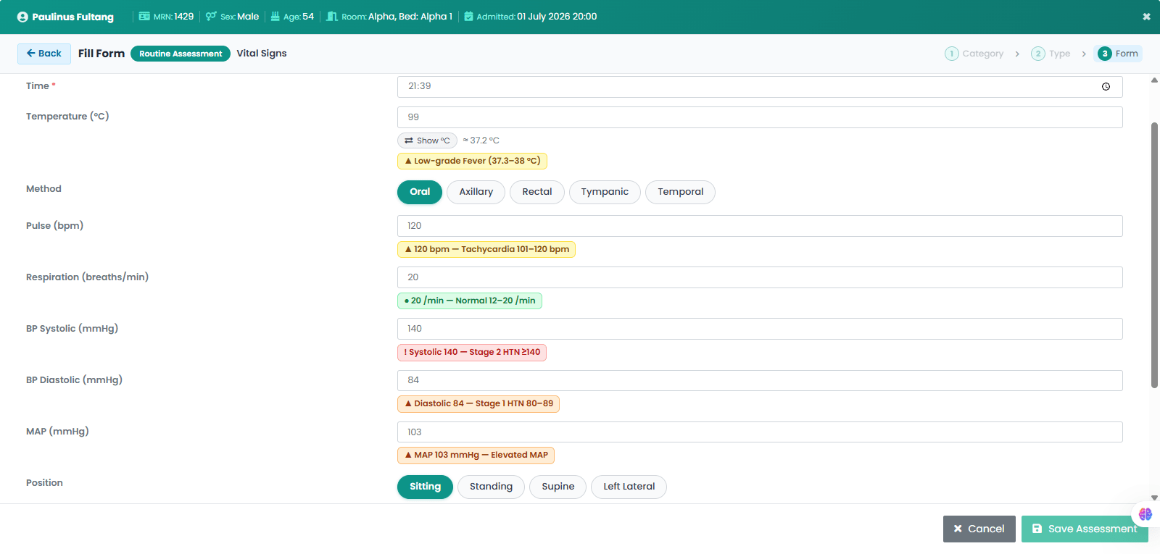Click the vertical scrollbar down arrow
Viewport: 1160px width, 554px height.
point(1154,498)
